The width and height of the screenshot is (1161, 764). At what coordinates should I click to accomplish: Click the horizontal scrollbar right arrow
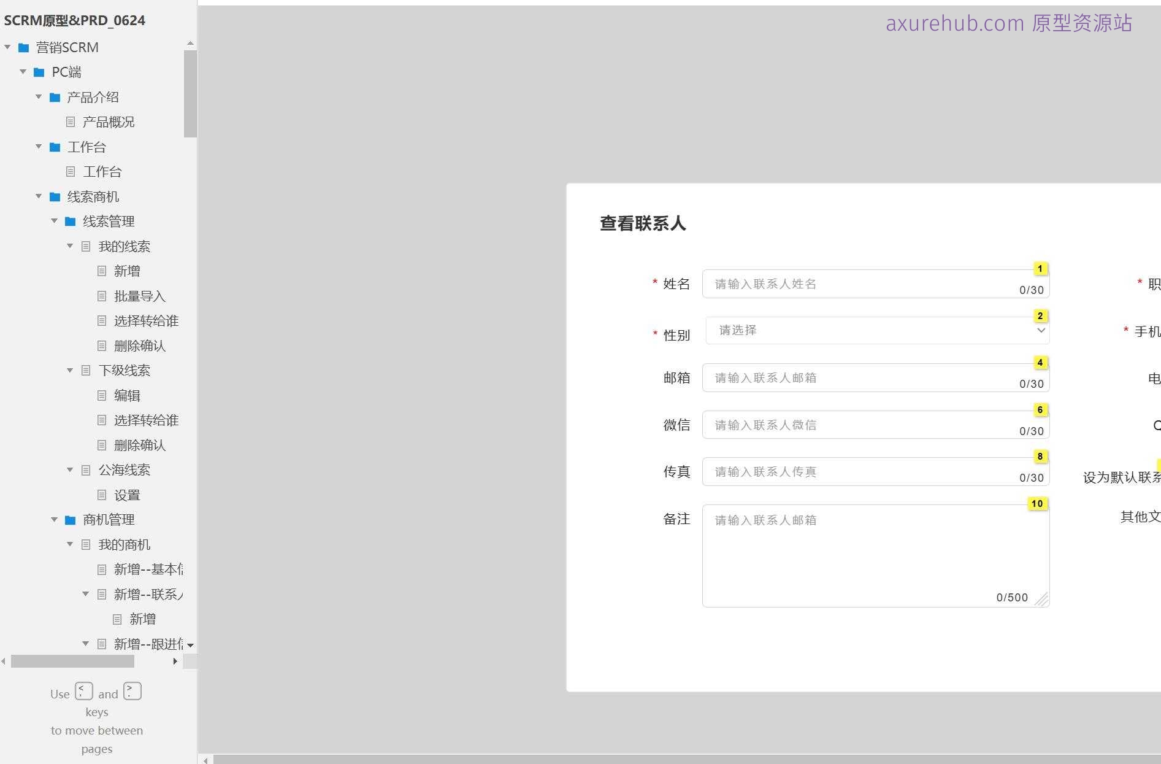(175, 661)
